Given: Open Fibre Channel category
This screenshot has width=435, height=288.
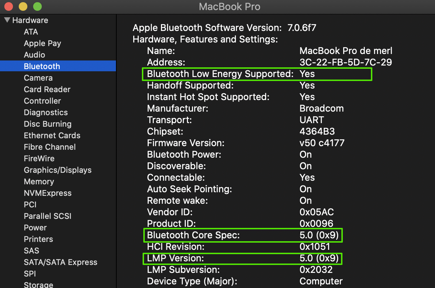Looking at the screenshot, I should click(x=50, y=147).
